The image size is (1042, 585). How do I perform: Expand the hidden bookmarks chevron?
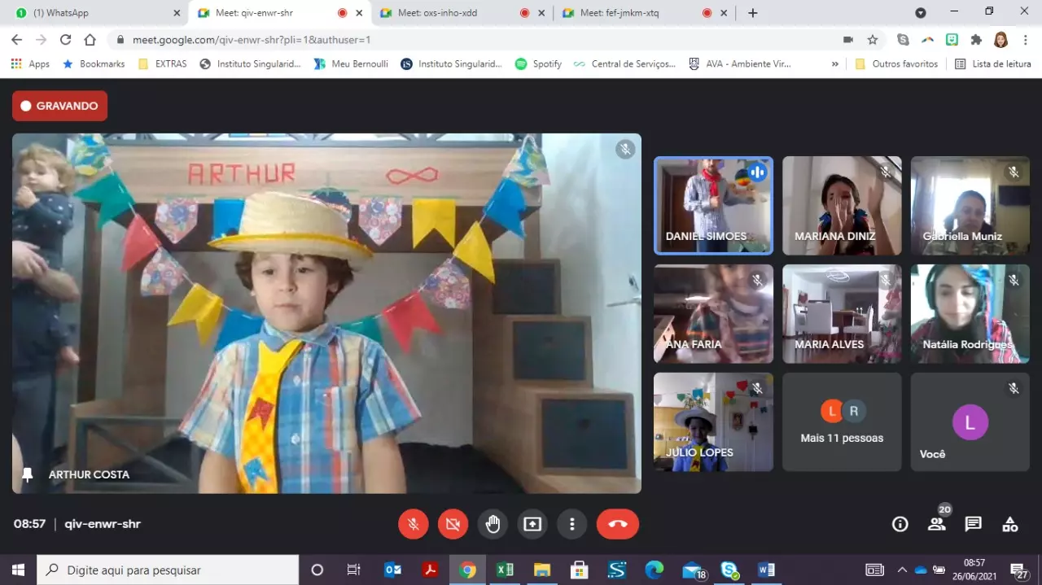point(834,63)
